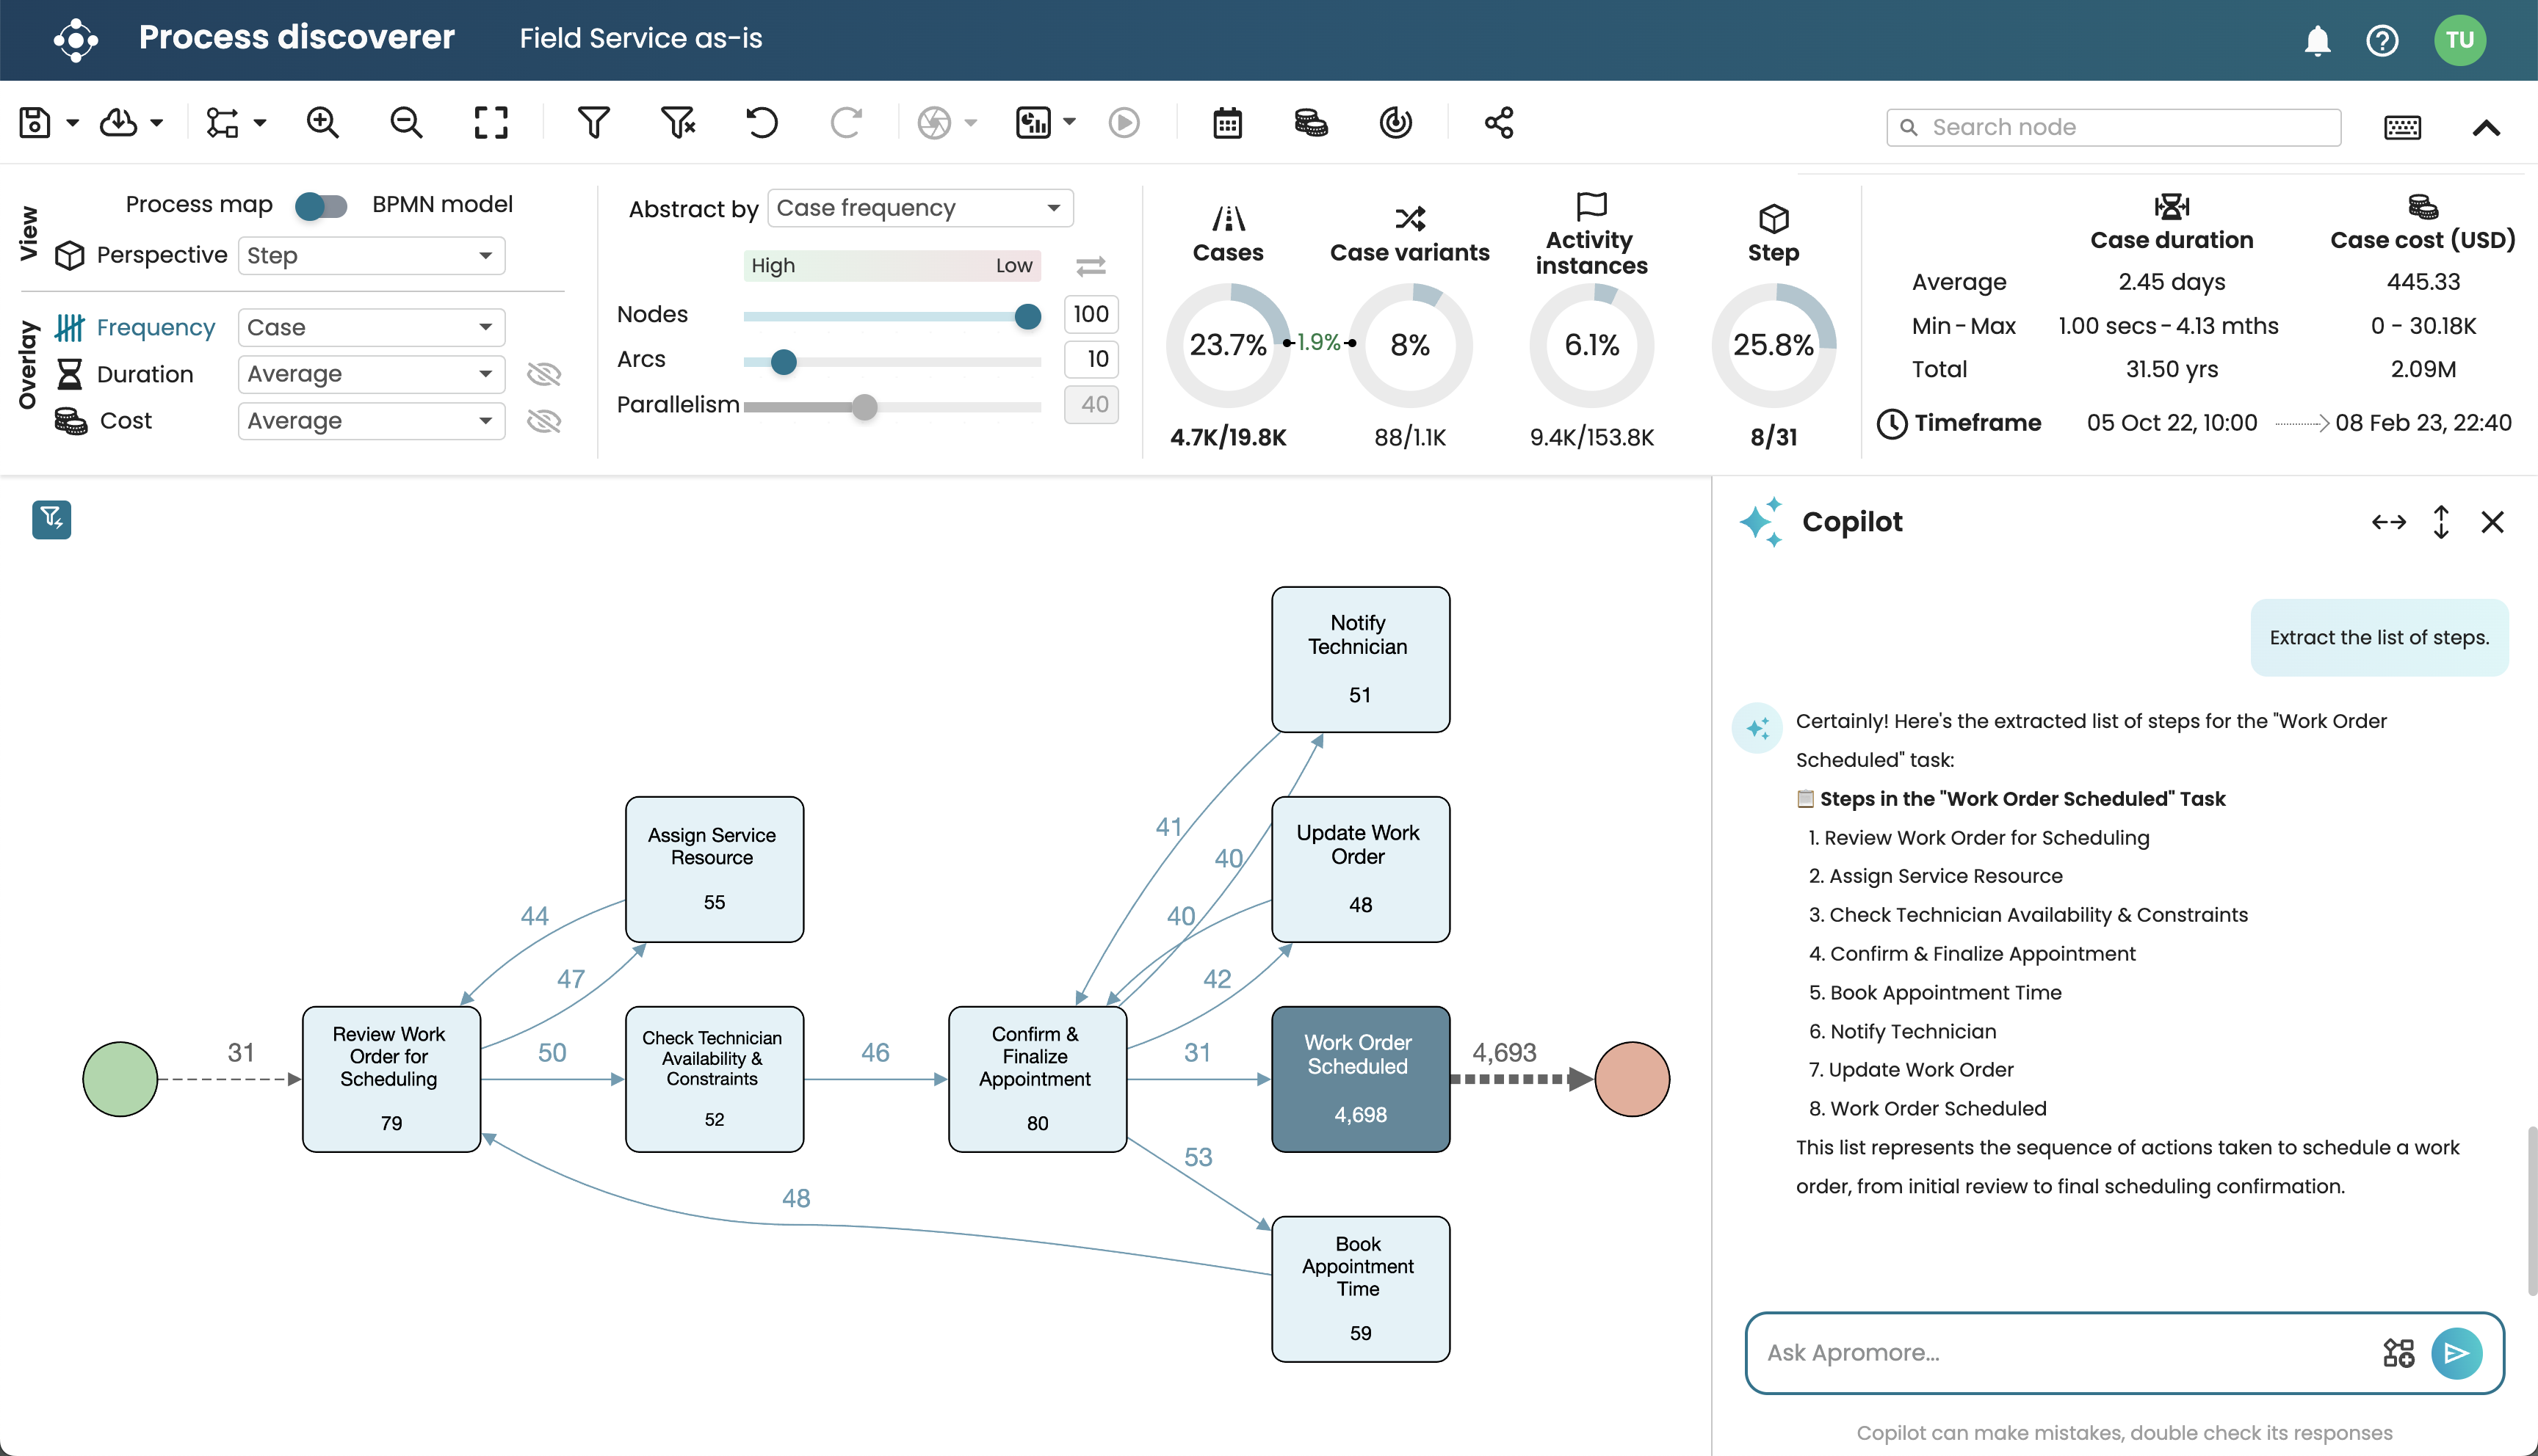Click the download/export cloud icon

pos(119,123)
